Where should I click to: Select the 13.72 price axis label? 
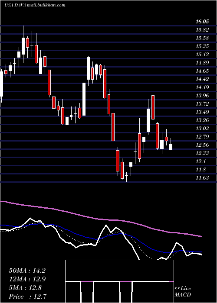[x=202, y=104]
